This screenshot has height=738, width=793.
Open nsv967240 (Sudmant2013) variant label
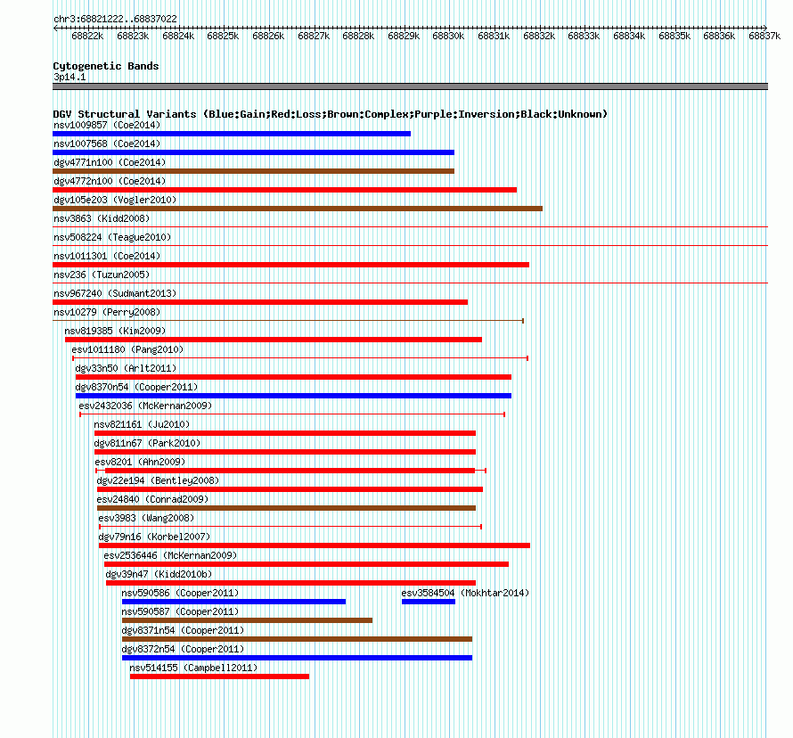pyautogui.click(x=115, y=293)
